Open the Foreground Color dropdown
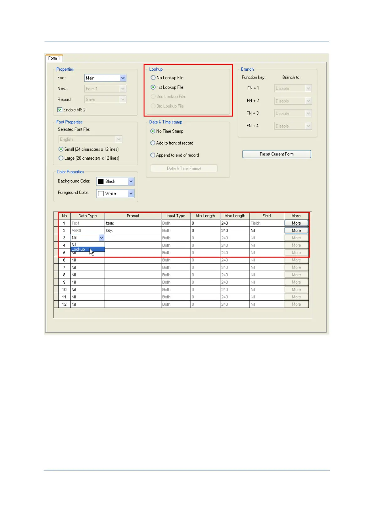Viewport: 373px width, 529px height. 115,194
